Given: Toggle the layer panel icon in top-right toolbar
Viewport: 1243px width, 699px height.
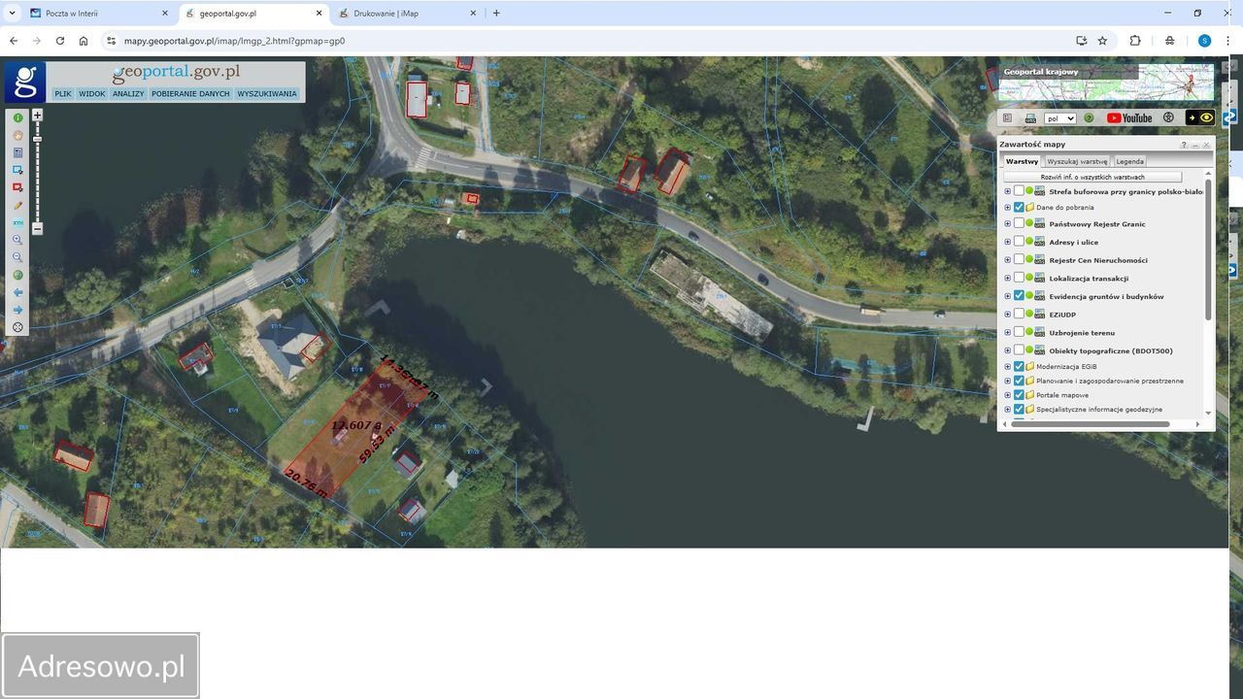Looking at the screenshot, I should coord(1007,118).
